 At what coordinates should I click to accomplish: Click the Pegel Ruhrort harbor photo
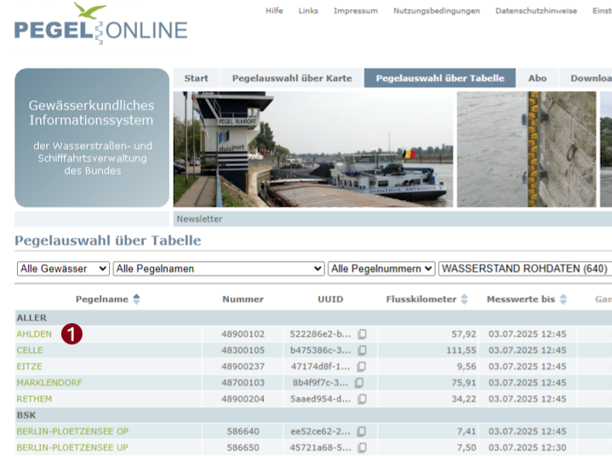(x=312, y=149)
